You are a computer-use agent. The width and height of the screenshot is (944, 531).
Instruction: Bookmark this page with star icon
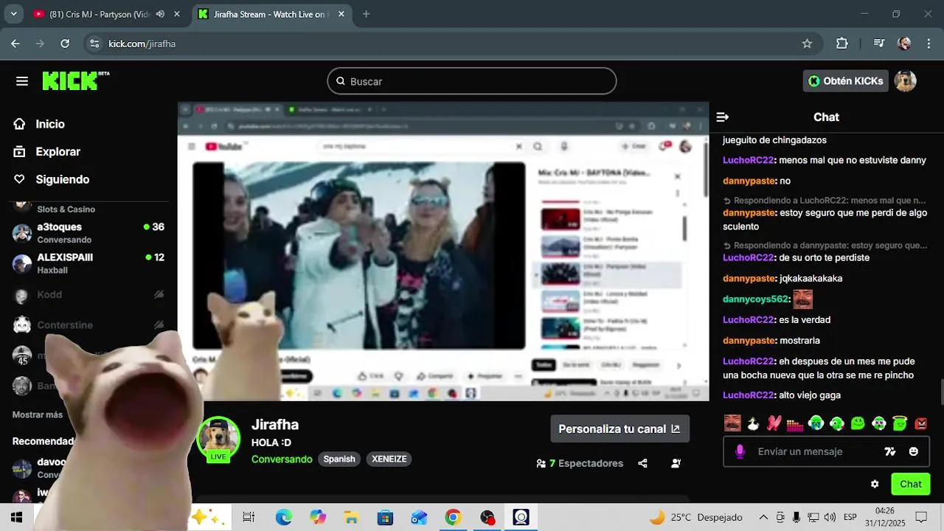pos(807,44)
